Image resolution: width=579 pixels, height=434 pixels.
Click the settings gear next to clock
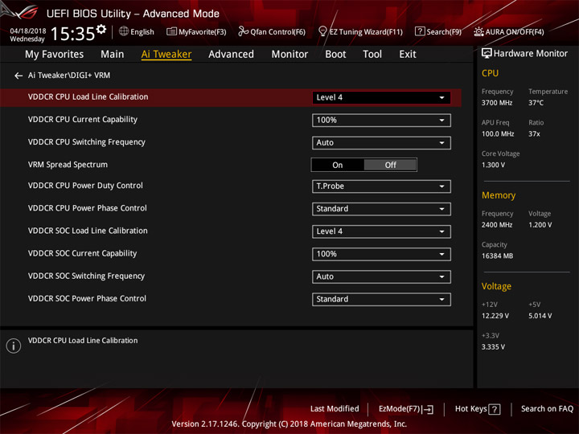[x=101, y=29]
